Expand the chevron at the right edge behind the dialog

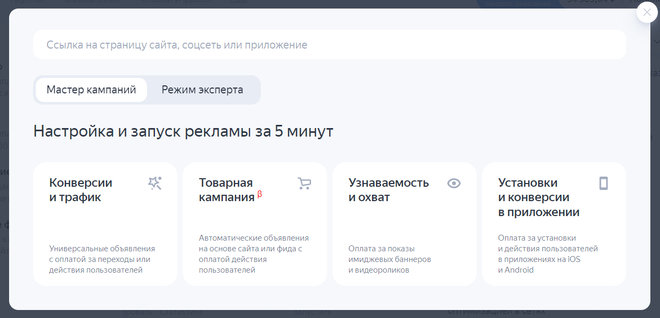tap(656, 42)
